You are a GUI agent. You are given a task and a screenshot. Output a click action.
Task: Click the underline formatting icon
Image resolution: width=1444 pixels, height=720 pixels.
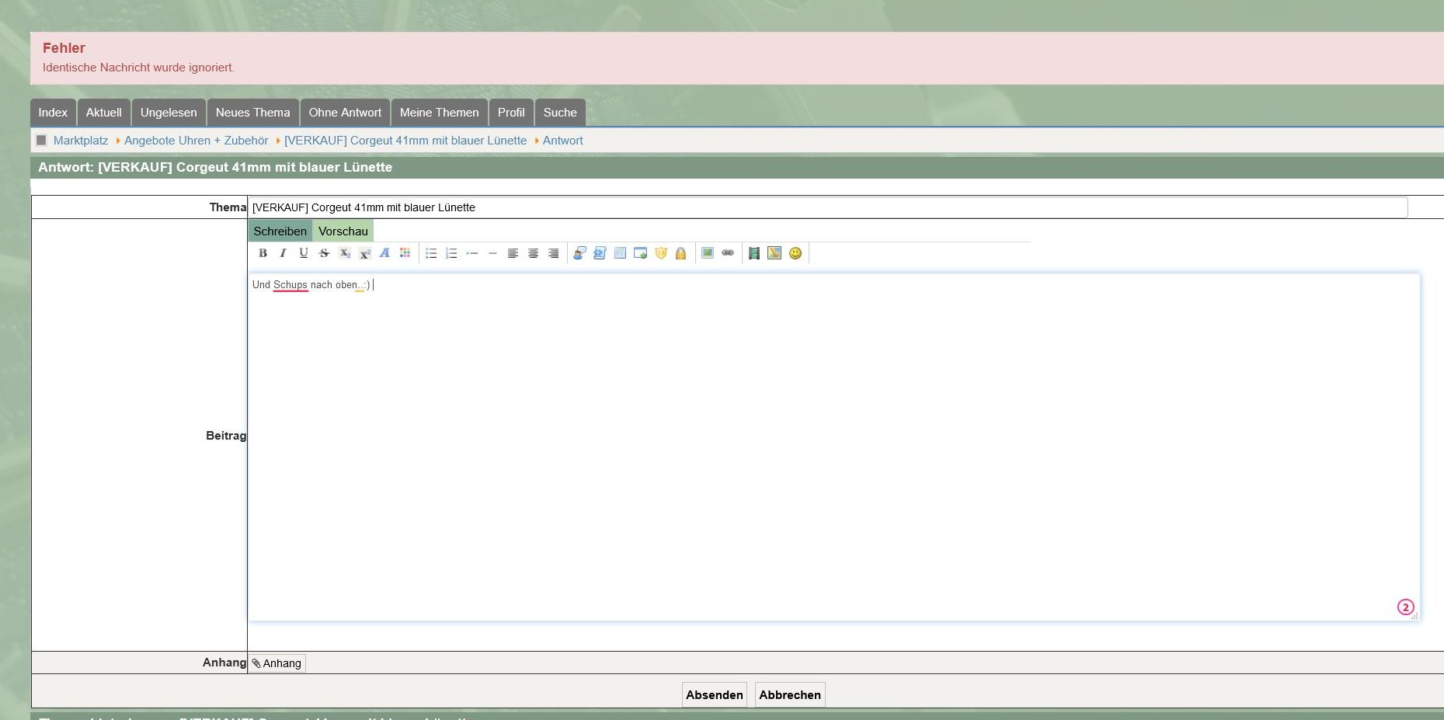pyautogui.click(x=304, y=253)
